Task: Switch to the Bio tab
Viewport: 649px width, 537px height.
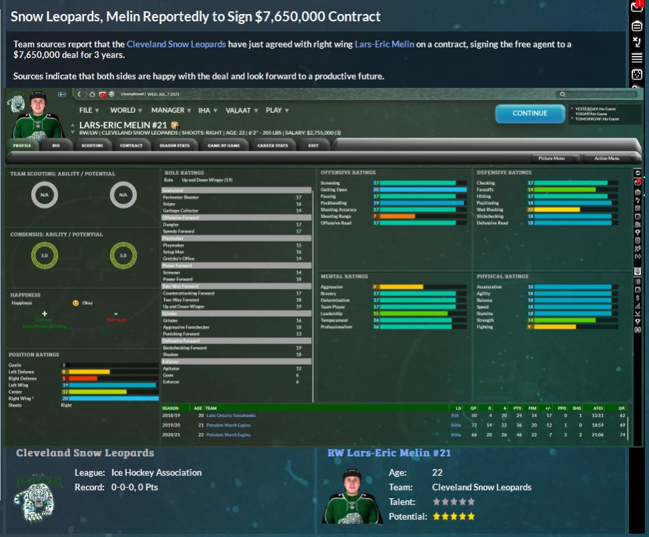Action: tap(56, 145)
